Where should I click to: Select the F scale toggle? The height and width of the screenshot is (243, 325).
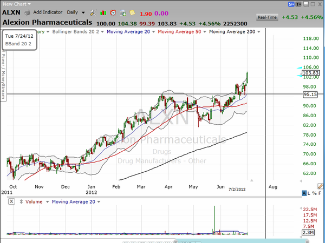click(x=320, y=193)
